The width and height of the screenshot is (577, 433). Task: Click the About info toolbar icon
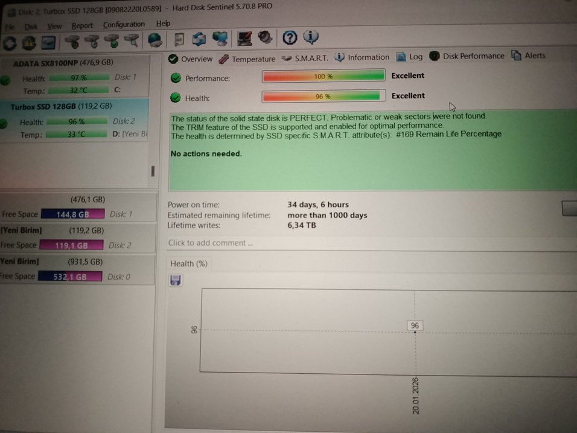coord(310,37)
